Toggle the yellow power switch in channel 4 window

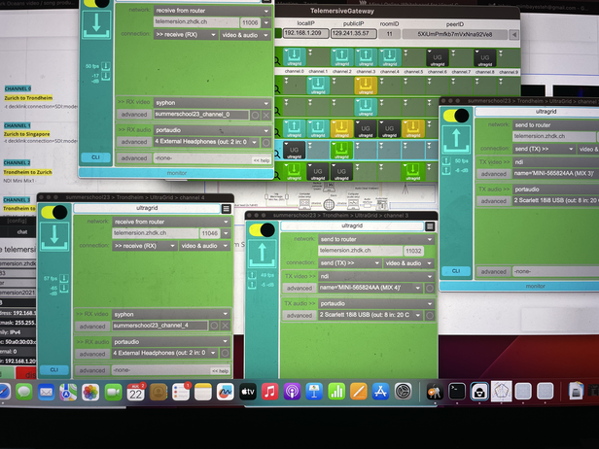(x=52, y=210)
